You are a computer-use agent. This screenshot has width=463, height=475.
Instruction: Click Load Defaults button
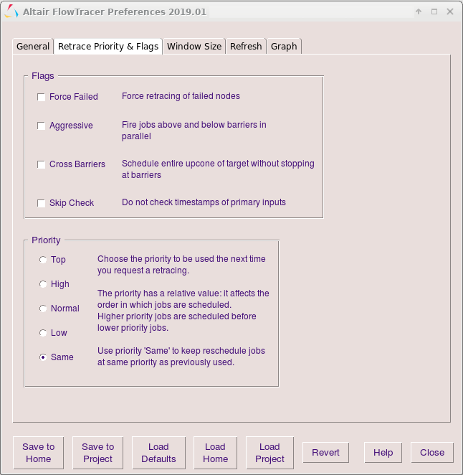point(158,453)
